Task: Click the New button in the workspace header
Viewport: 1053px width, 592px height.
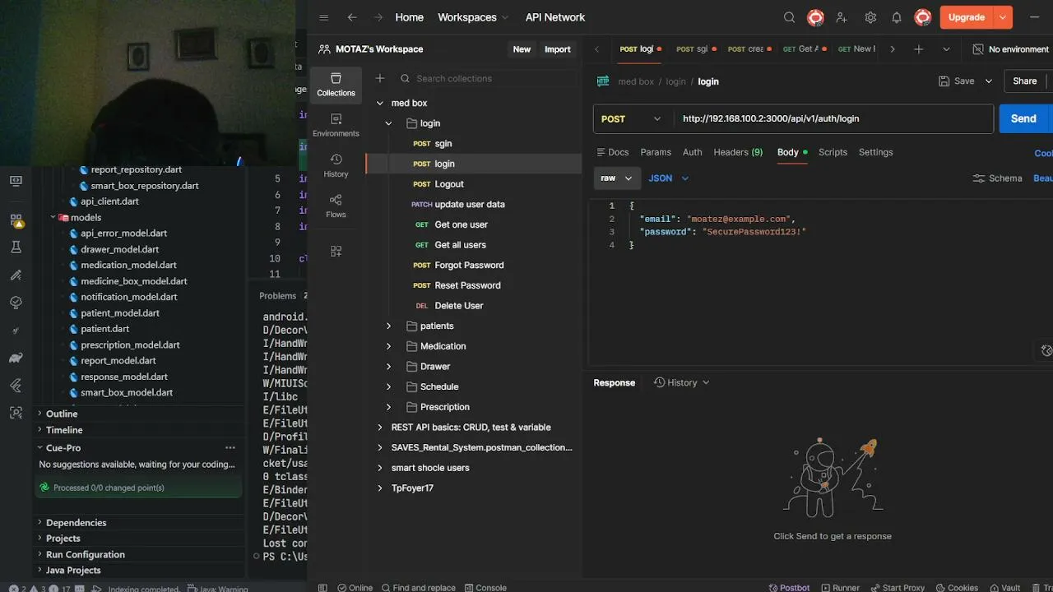Action: point(522,49)
